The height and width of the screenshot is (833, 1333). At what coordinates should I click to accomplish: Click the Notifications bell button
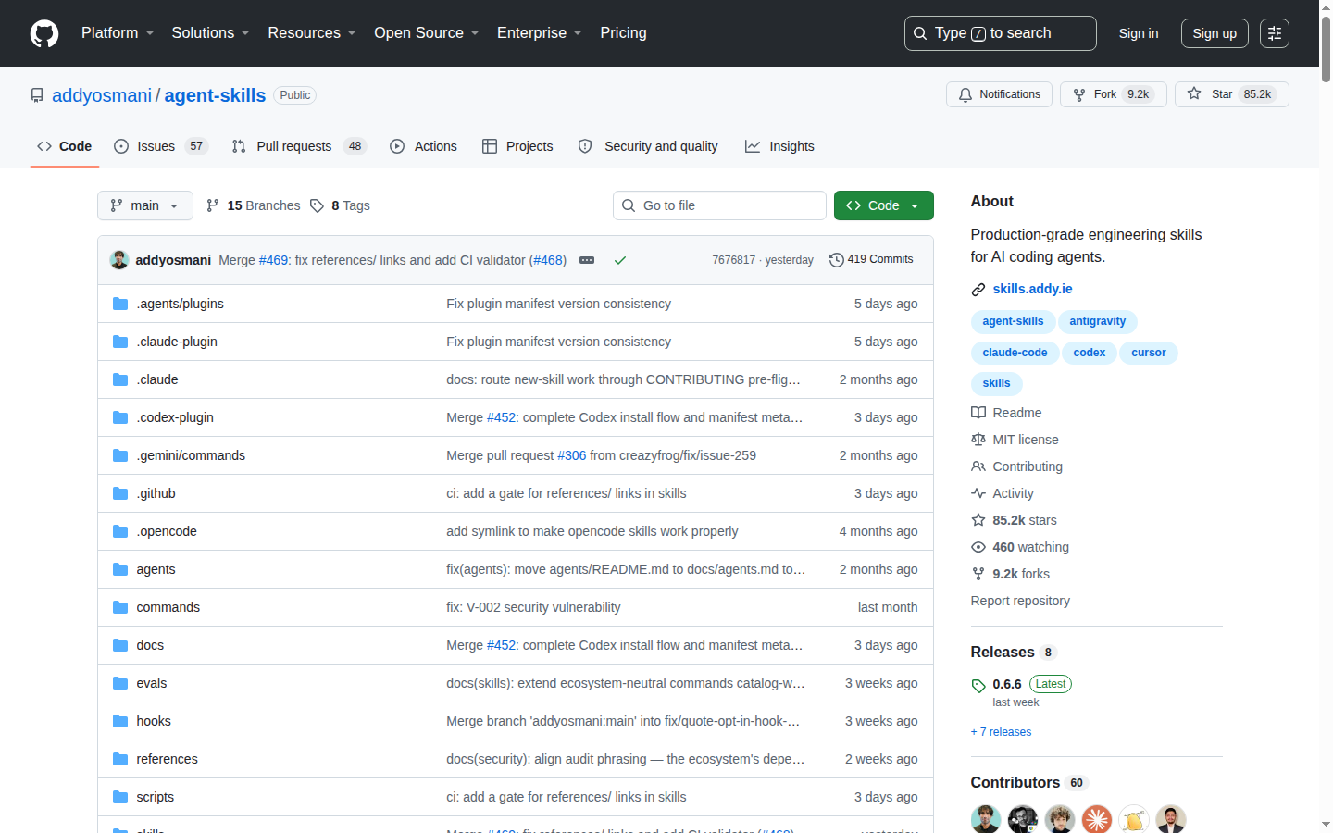pos(999,94)
